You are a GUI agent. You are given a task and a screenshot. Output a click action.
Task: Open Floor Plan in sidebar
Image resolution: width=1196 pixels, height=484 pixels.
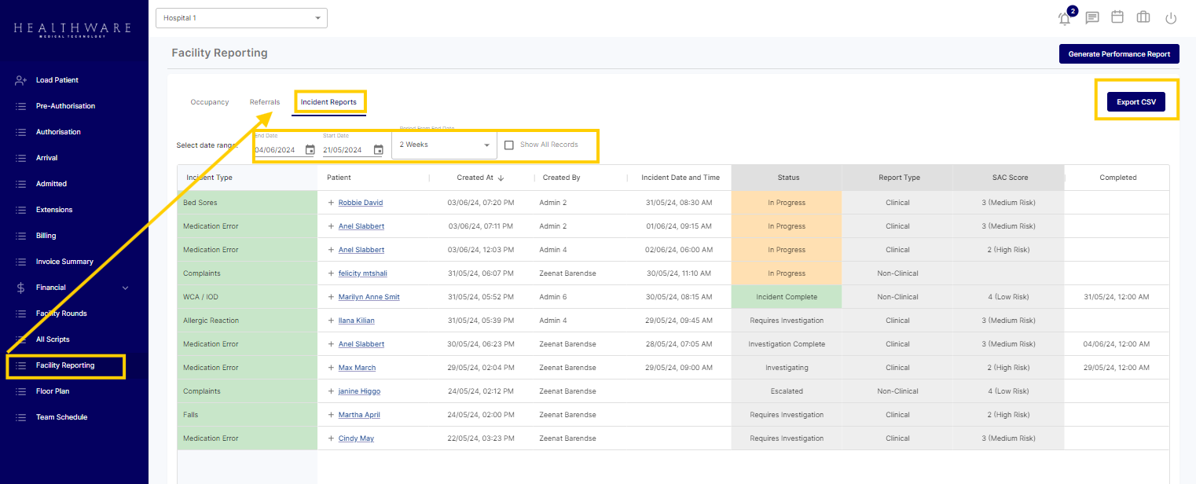click(53, 391)
